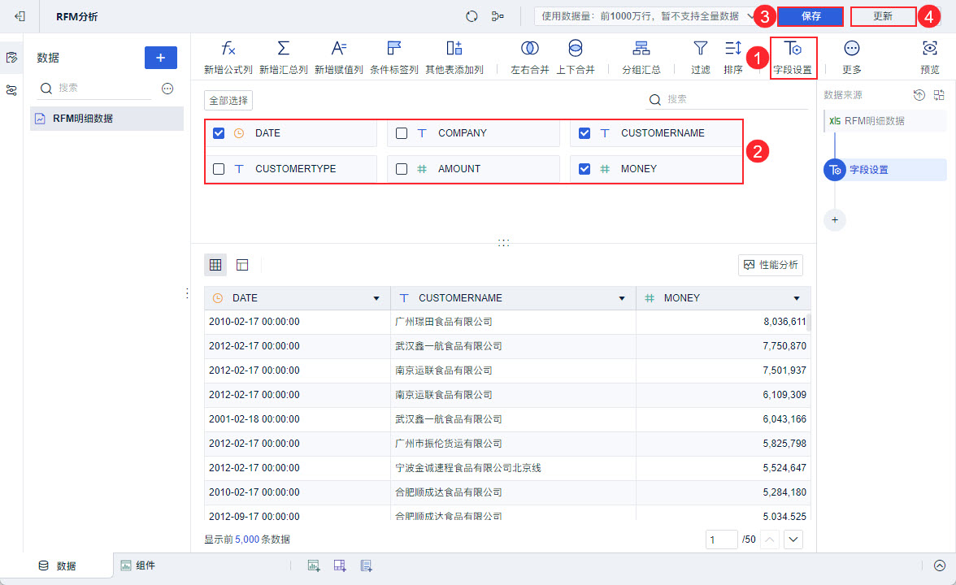
Task: Open 条件标签列 tool
Action: tap(393, 57)
